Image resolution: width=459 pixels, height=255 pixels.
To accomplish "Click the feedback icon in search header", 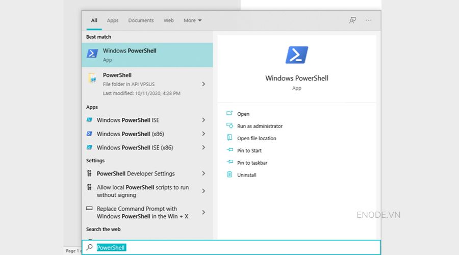I will [x=352, y=20].
